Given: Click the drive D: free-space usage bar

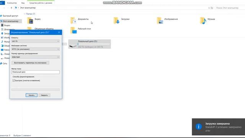Looking at the screenshot, I should point(94,44).
